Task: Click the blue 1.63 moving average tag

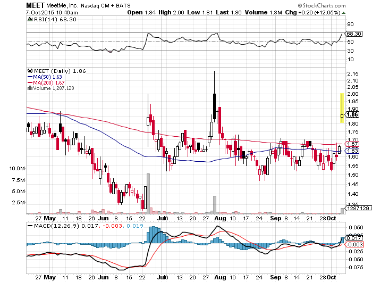Action: (352, 151)
